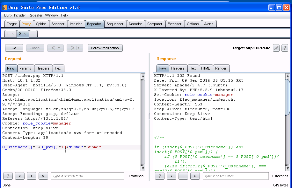Select the Repeater tool tab
This screenshot has width=292, height=188.
point(94,24)
